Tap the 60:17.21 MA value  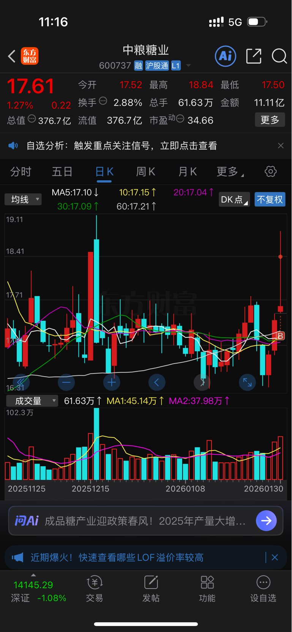137,206
